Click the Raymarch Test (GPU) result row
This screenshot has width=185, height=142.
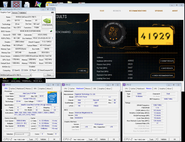tap(115, 75)
